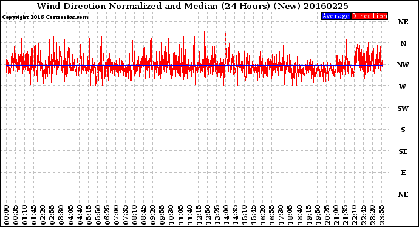Click the 16:20 time axis label
The height and width of the screenshot is (227, 419).
[263, 215]
